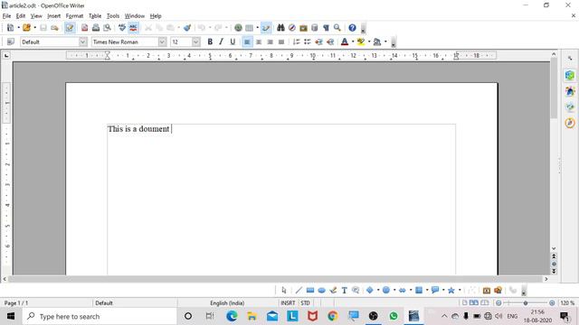Select Align Left
The width and height of the screenshot is (579, 325).
247,42
